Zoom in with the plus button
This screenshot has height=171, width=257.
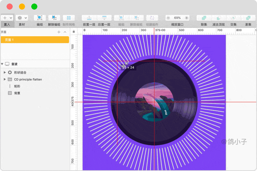[186, 18]
